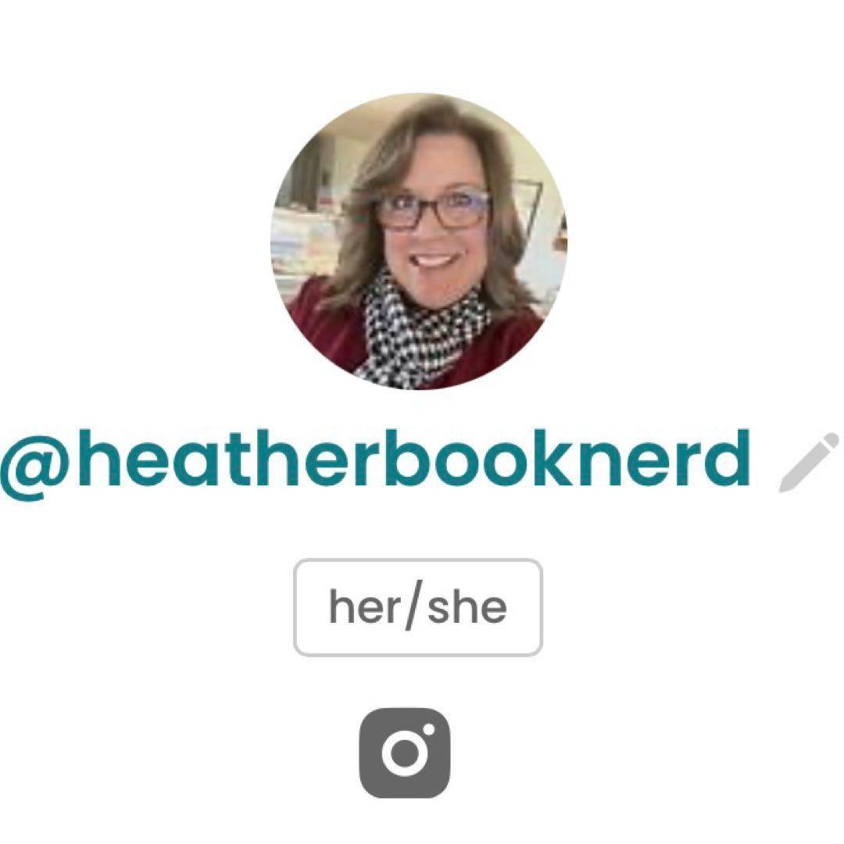Select the word "she" in pronoun badge
The width and height of the screenshot is (844, 844).
pos(467,607)
